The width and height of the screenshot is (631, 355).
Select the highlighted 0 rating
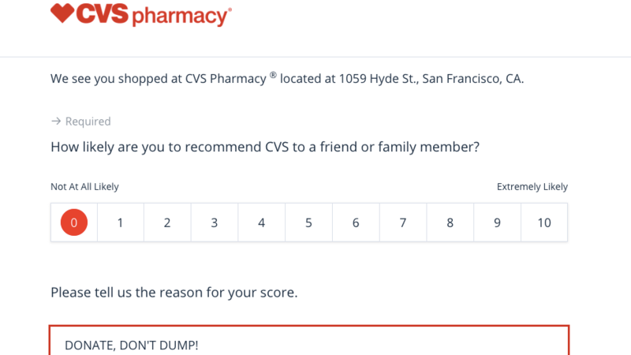click(74, 222)
